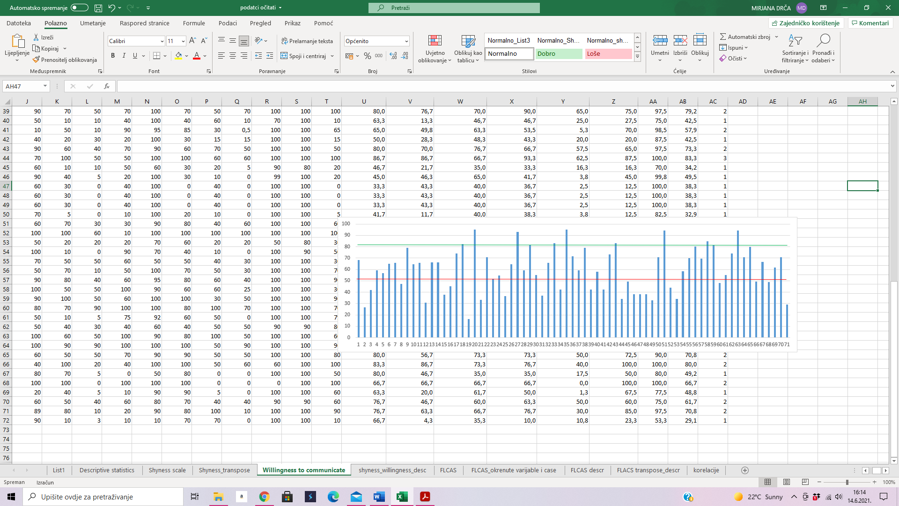
Task: Click Zajedničko korištenje share button
Action: click(x=806, y=23)
